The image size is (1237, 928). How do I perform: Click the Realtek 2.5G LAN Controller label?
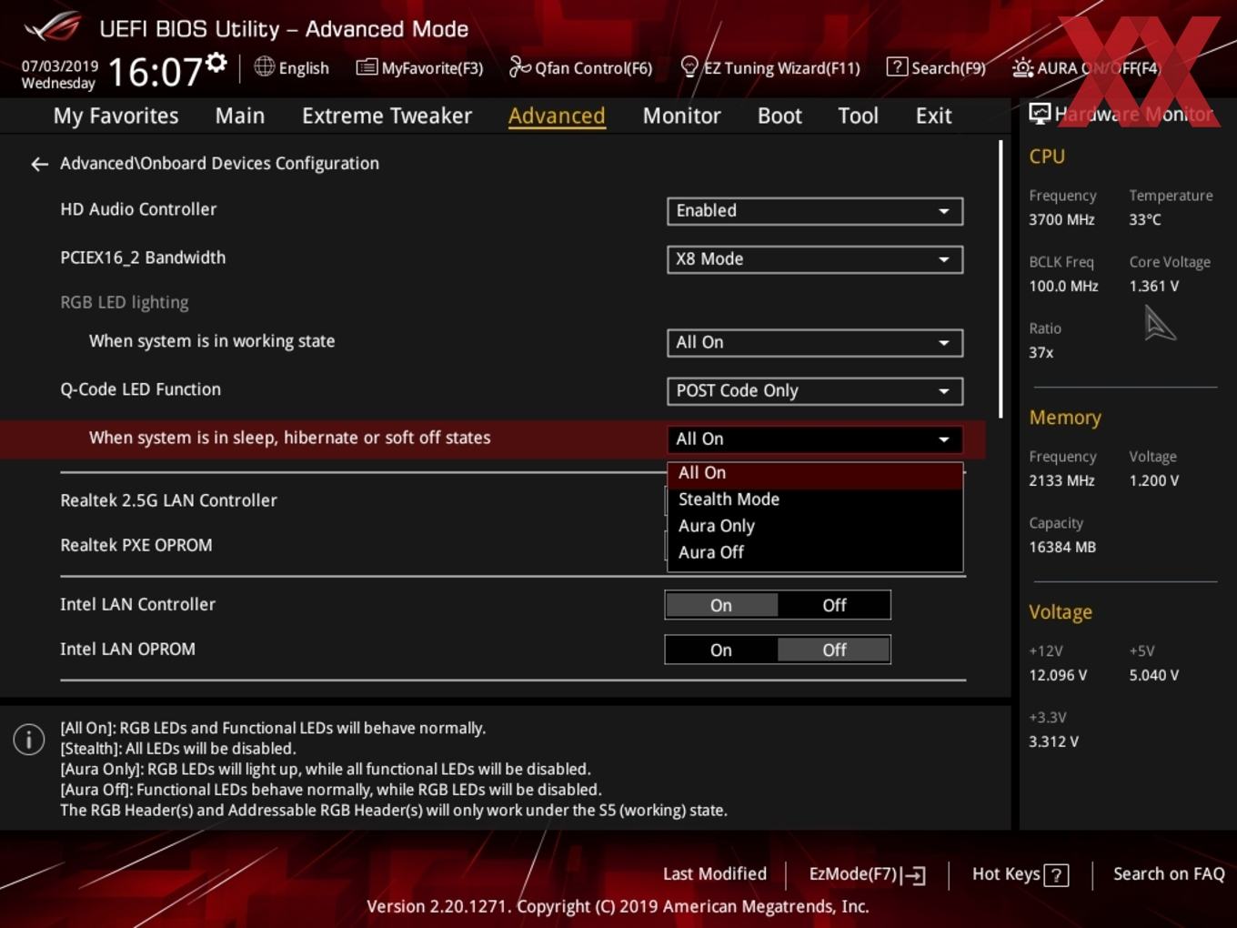168,500
